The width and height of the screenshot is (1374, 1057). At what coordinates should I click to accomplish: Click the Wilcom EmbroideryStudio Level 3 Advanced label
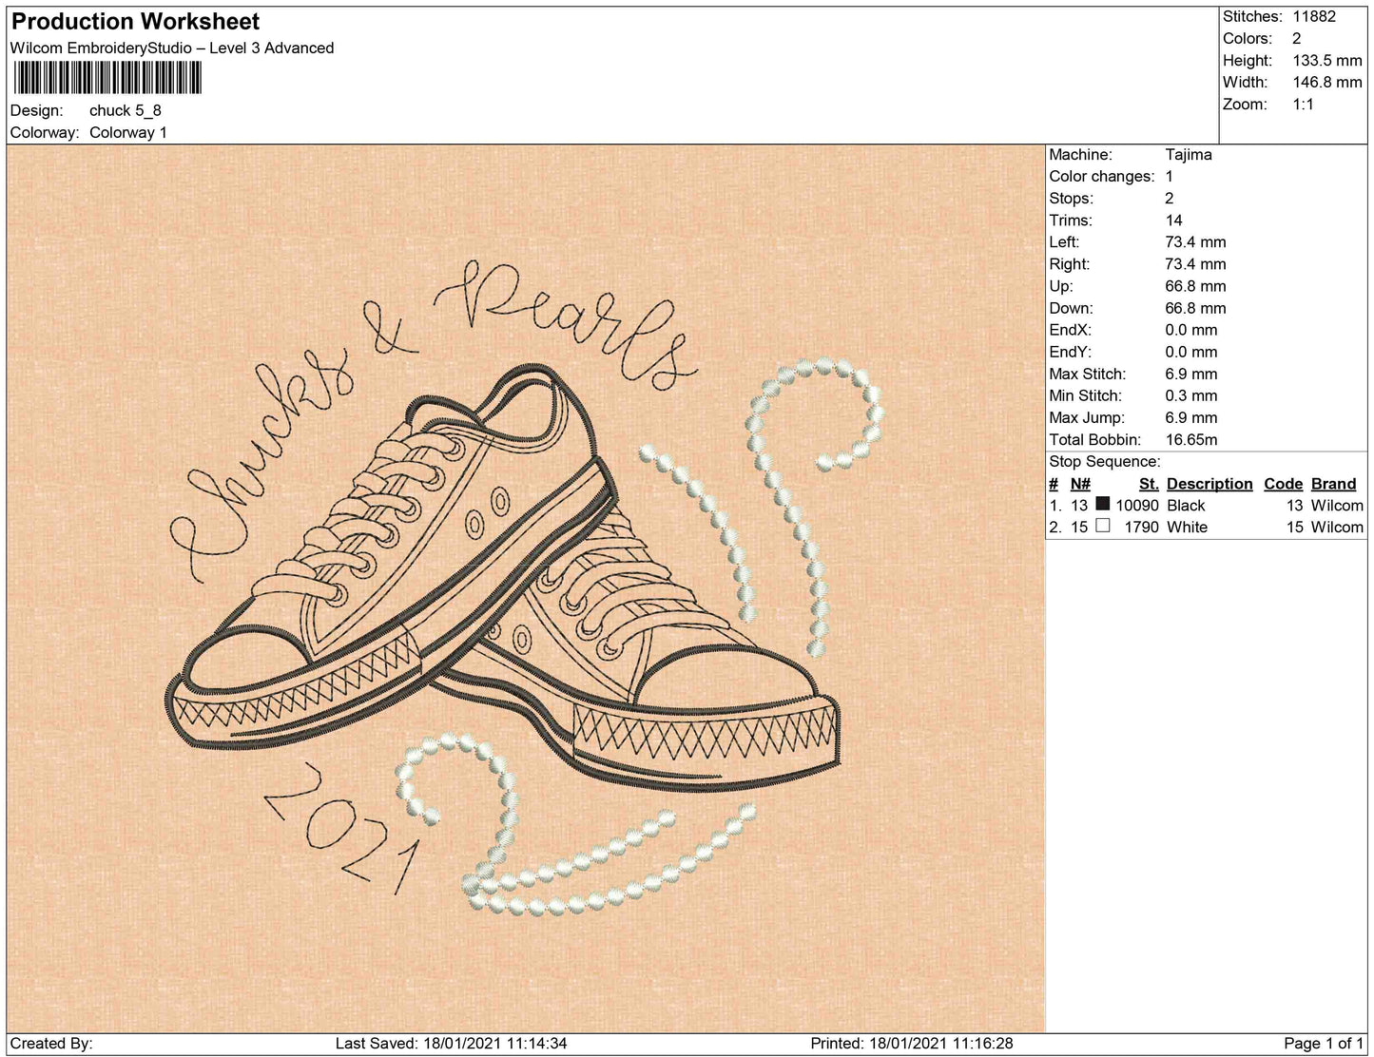(171, 48)
